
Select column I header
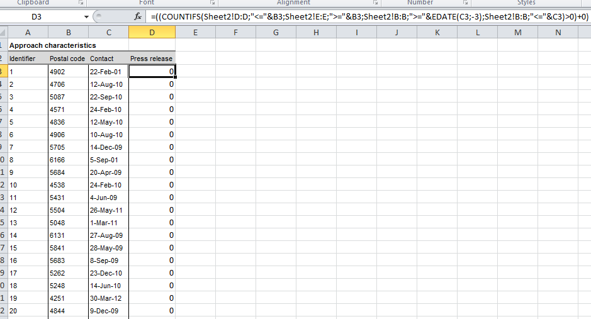click(357, 32)
